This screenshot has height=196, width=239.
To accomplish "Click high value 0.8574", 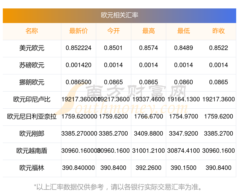I will click(x=148, y=48).
